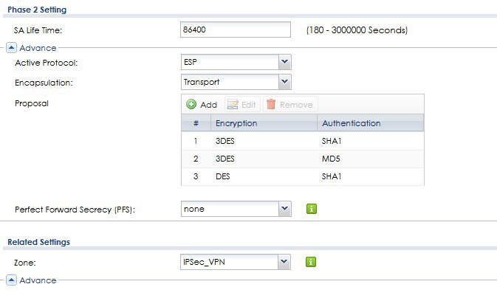497x301 pixels.
Task: Click the SA Life Time input field
Action: (236, 30)
